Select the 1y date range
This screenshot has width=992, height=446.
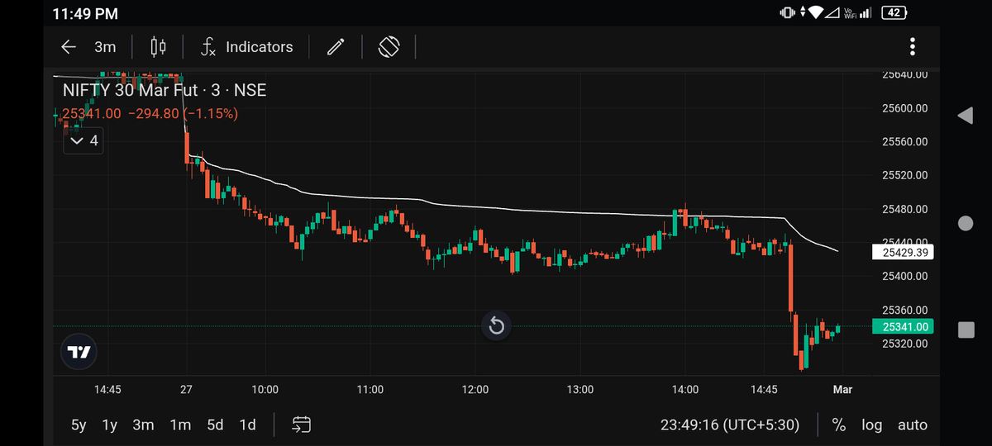pos(109,425)
